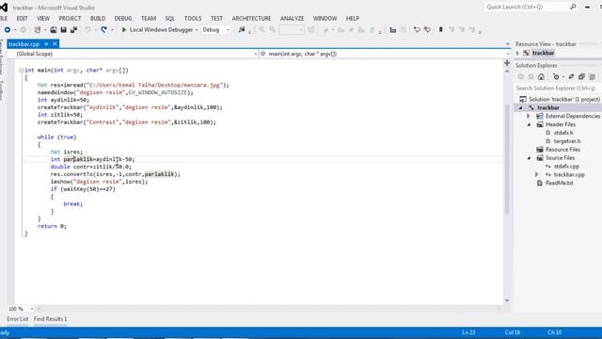Open the DEBUG menu
Screen dimensions: 602x339
(123, 19)
